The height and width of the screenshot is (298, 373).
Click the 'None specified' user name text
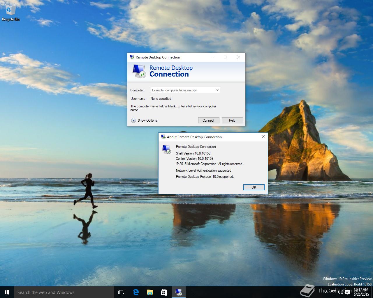point(161,99)
